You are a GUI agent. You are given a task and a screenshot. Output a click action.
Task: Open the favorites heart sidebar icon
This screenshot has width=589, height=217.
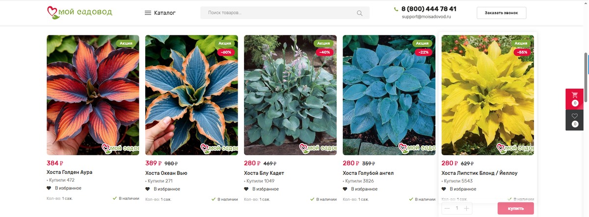click(575, 120)
